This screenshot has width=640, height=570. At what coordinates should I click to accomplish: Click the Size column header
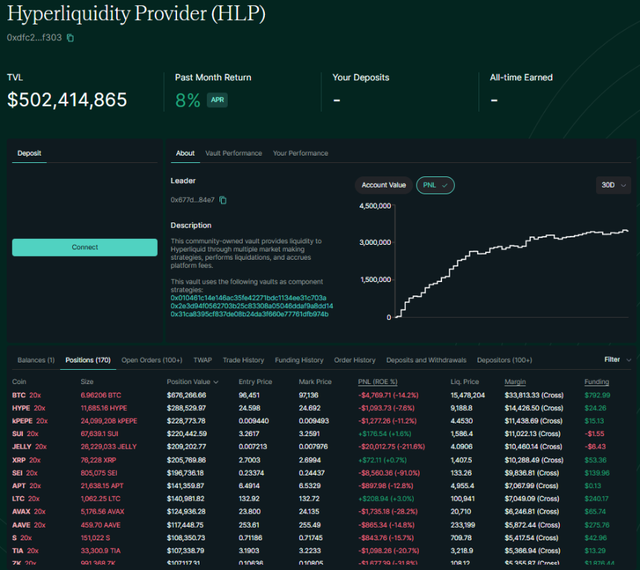pos(87,382)
